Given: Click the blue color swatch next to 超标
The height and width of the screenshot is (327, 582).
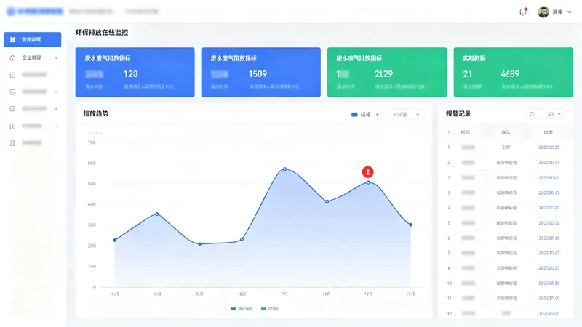Looking at the screenshot, I should coord(354,115).
